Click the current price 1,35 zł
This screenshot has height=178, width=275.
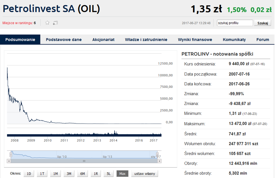click(206, 9)
